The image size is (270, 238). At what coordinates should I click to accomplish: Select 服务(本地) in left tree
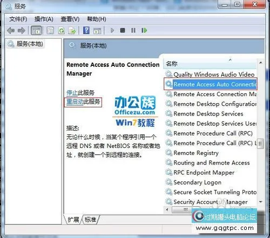(x=25, y=44)
